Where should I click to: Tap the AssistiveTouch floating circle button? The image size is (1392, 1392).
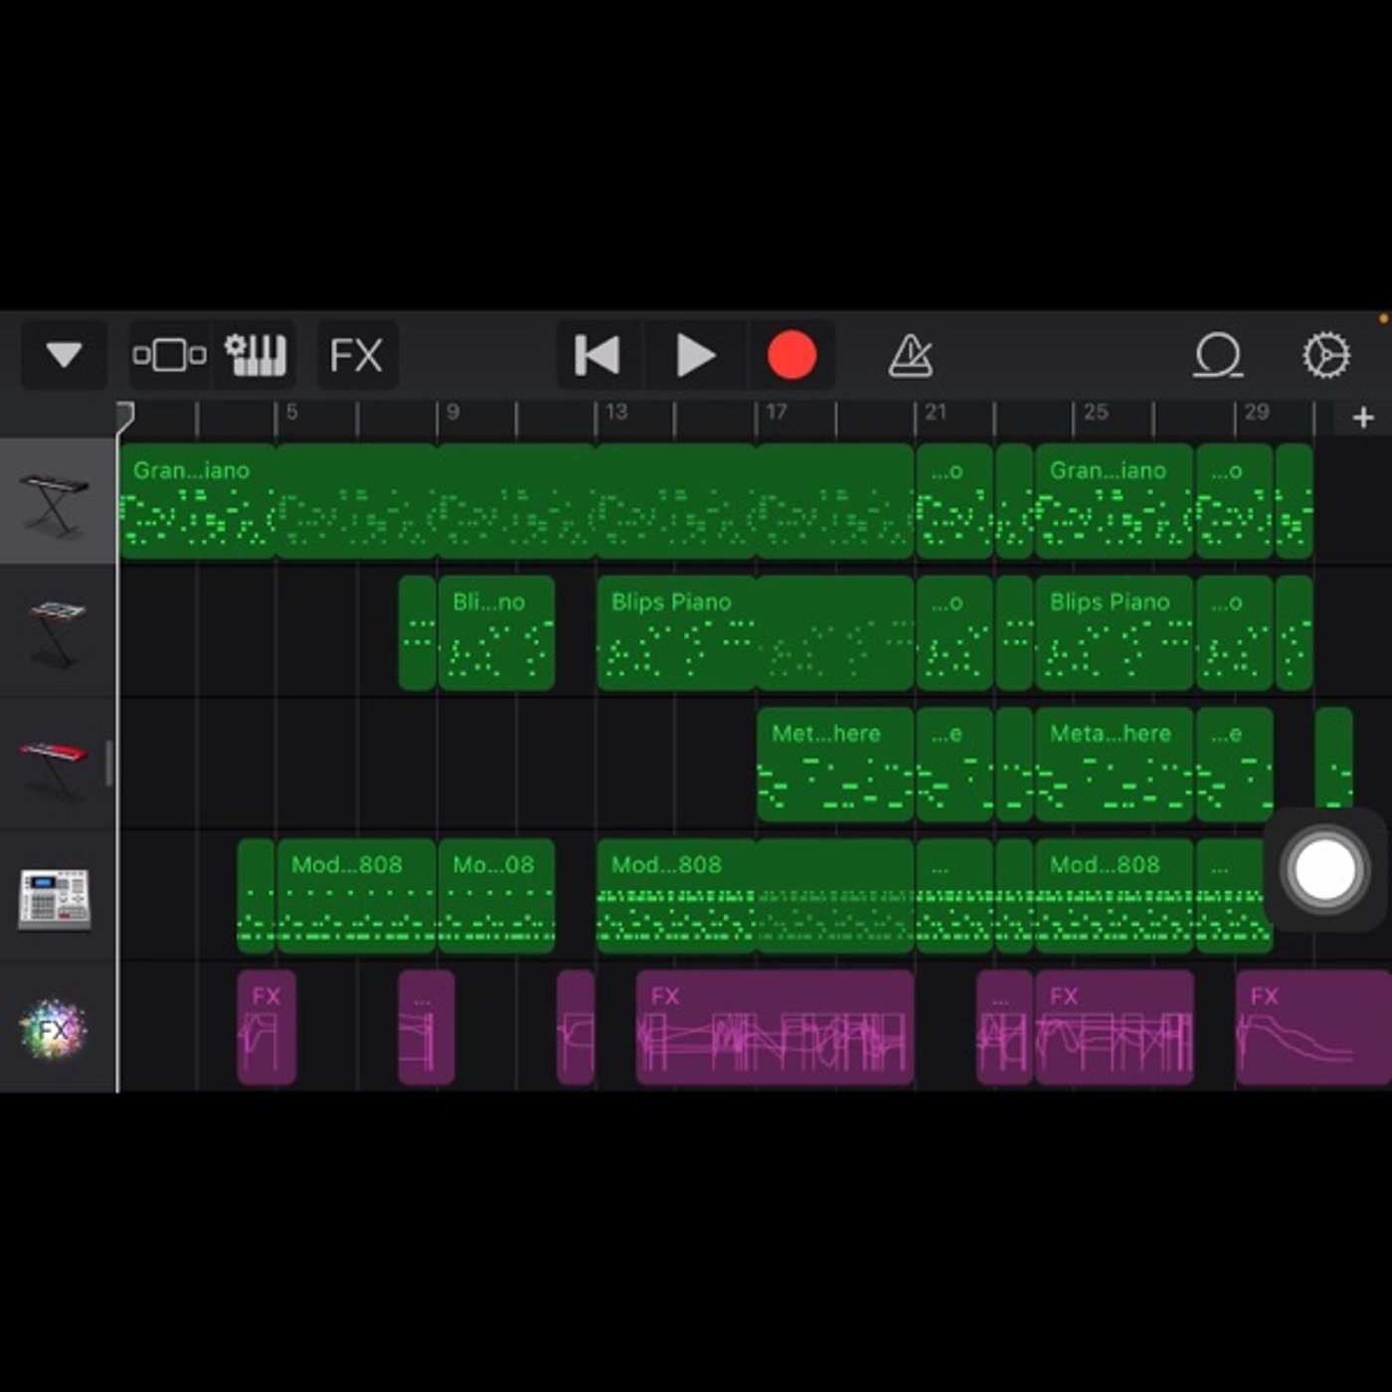click(1323, 869)
